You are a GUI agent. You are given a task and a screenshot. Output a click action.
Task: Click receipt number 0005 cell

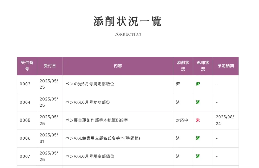25,120
